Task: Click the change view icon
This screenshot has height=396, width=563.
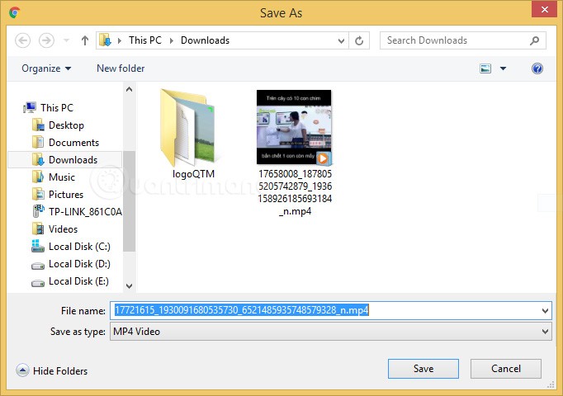Action: (x=485, y=68)
